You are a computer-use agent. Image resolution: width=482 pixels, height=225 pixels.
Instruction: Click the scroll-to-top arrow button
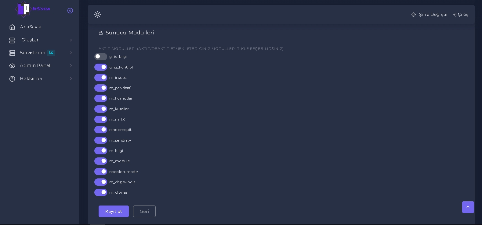[468, 207]
